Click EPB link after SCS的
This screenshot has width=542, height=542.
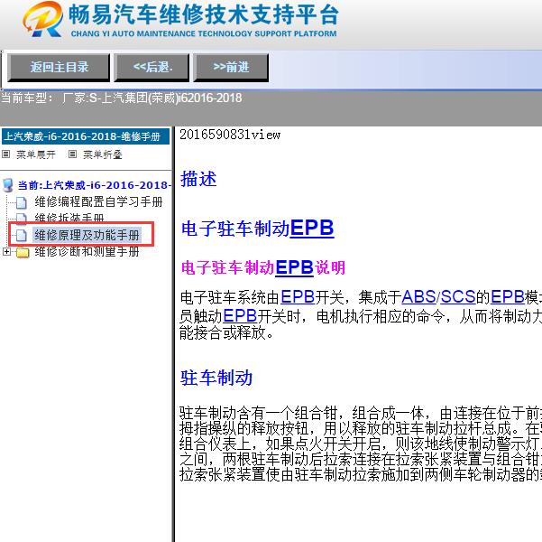pyautogui.click(x=507, y=297)
